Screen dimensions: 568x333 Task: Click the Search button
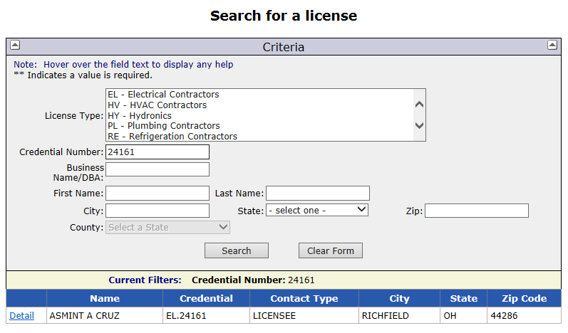(237, 250)
